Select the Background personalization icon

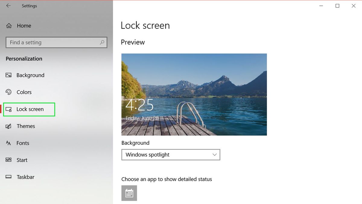click(x=9, y=75)
